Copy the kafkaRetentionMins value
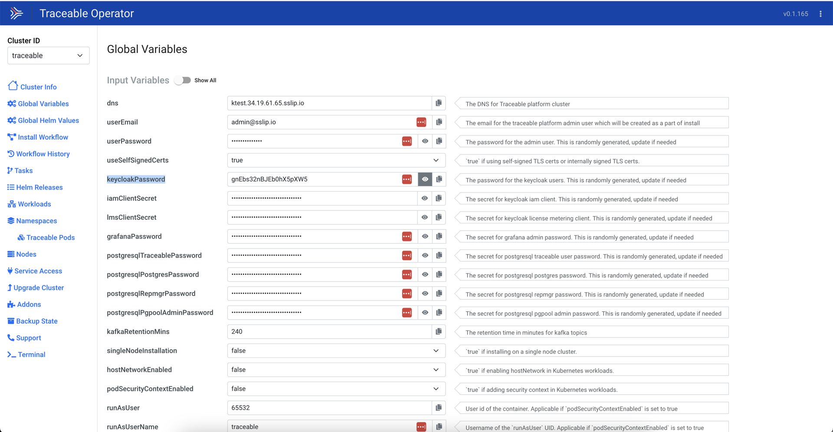Screen dimensions: 833x432 439,331
